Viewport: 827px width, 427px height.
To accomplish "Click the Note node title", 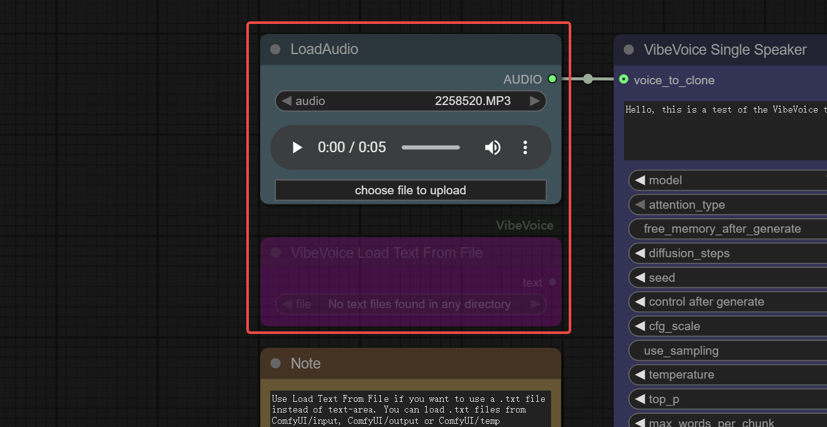I will click(305, 363).
